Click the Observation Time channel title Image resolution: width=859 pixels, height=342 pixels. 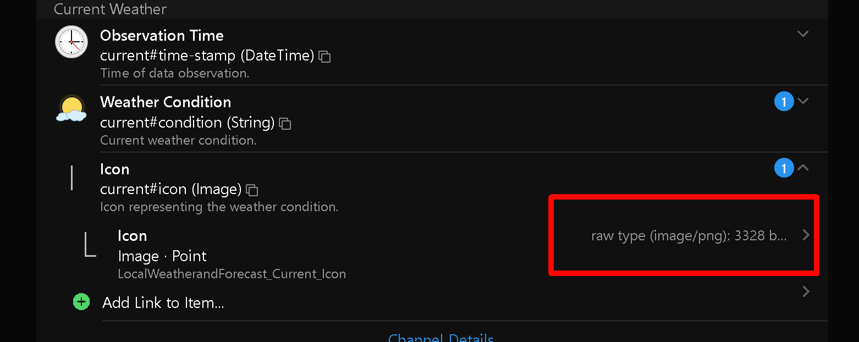(162, 36)
